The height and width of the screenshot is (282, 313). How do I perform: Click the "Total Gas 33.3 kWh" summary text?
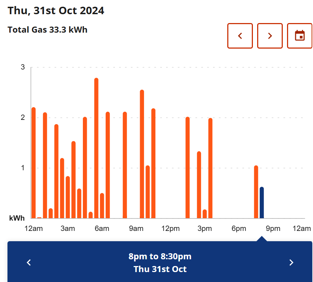coord(48,30)
